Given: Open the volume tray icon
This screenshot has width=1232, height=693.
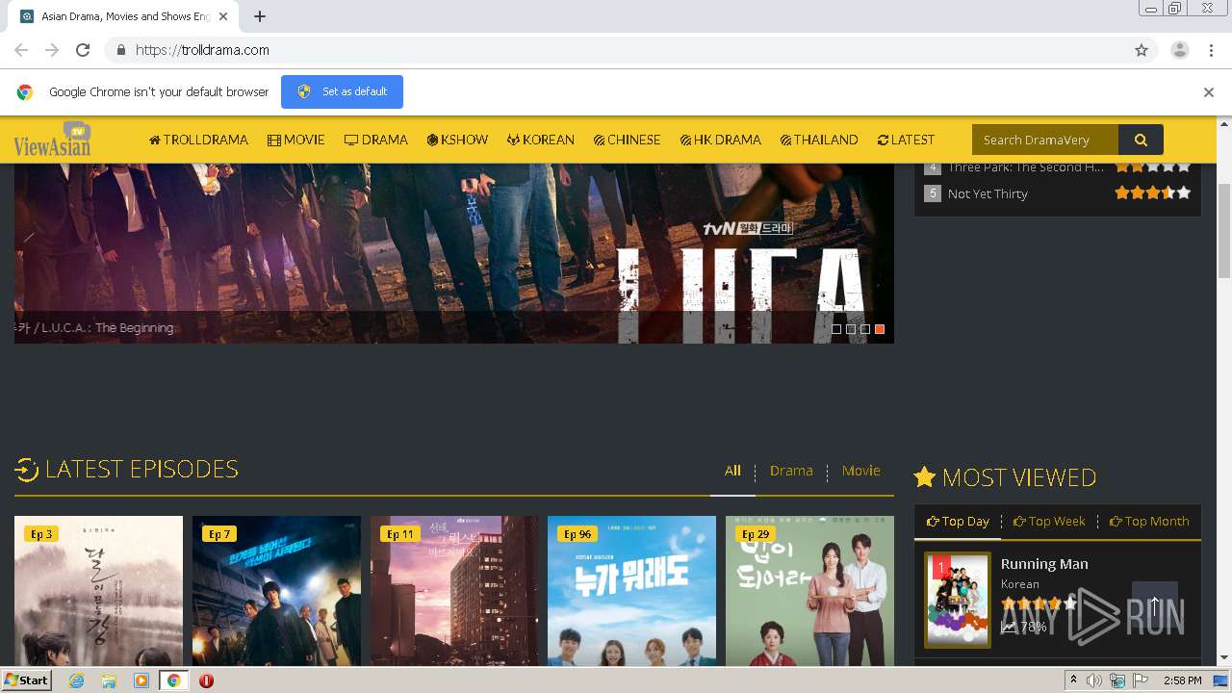Looking at the screenshot, I should click(1094, 680).
